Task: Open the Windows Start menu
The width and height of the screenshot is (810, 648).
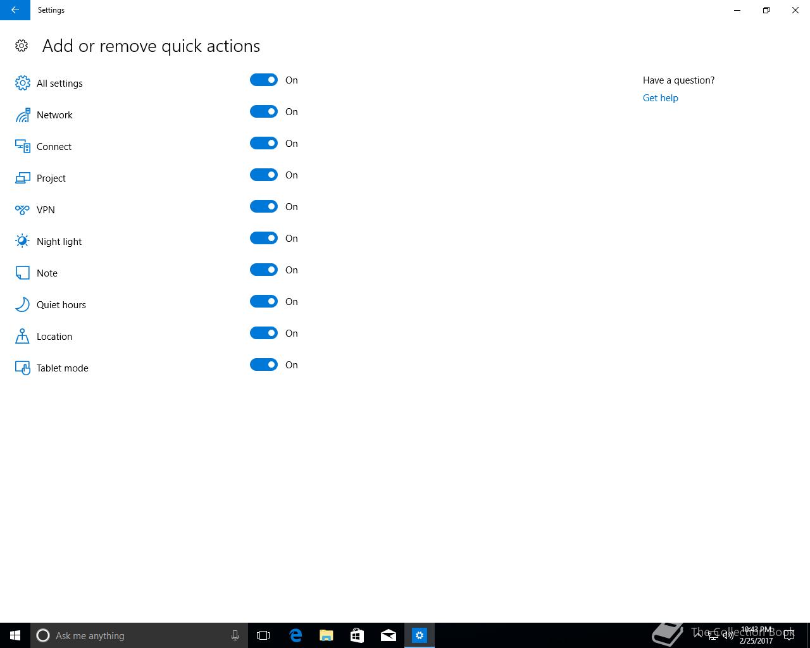Action: pyautogui.click(x=15, y=635)
